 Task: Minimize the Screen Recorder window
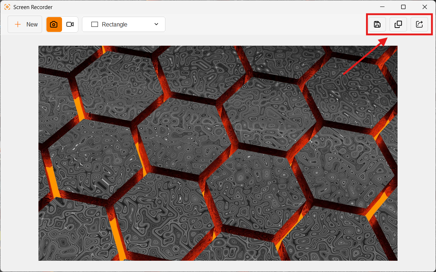[382, 7]
